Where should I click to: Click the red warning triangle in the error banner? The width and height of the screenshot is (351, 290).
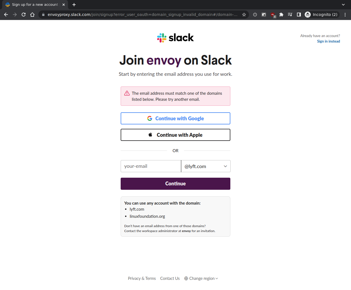point(127,93)
